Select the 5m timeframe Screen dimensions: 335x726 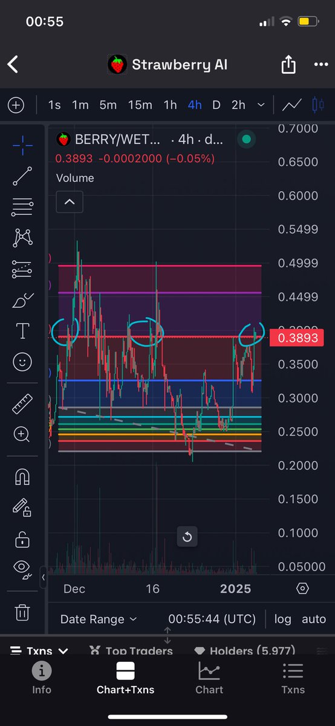coord(108,105)
